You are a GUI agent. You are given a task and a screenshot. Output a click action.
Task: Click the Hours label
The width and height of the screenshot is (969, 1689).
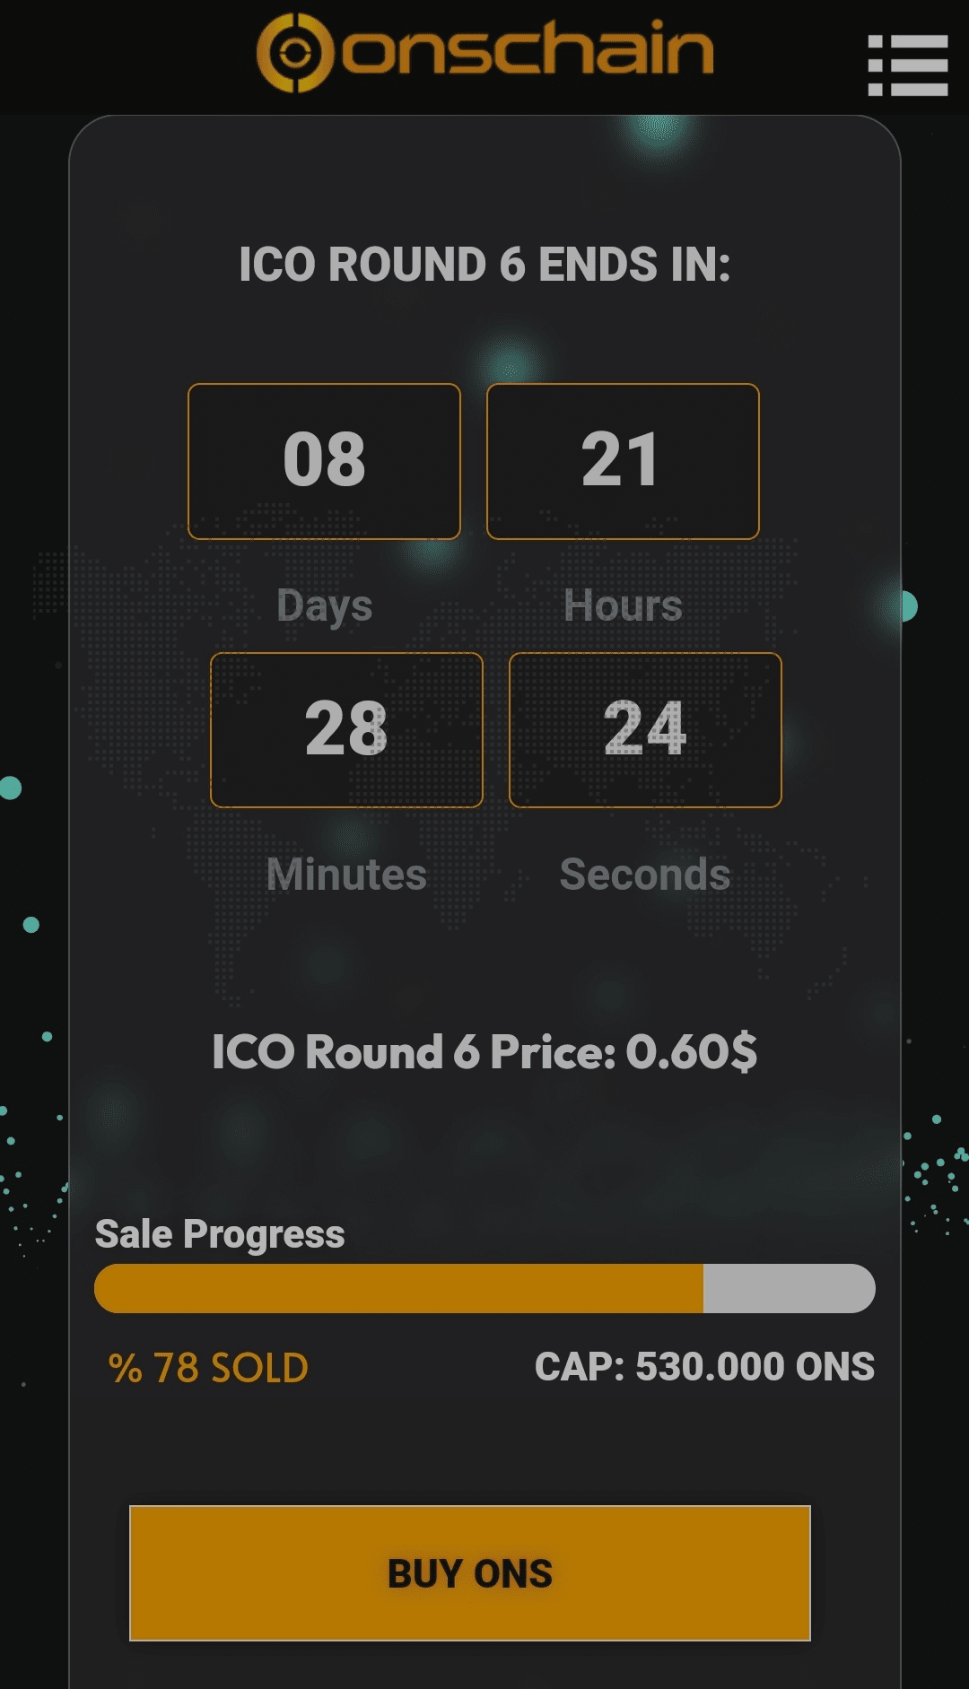click(623, 605)
